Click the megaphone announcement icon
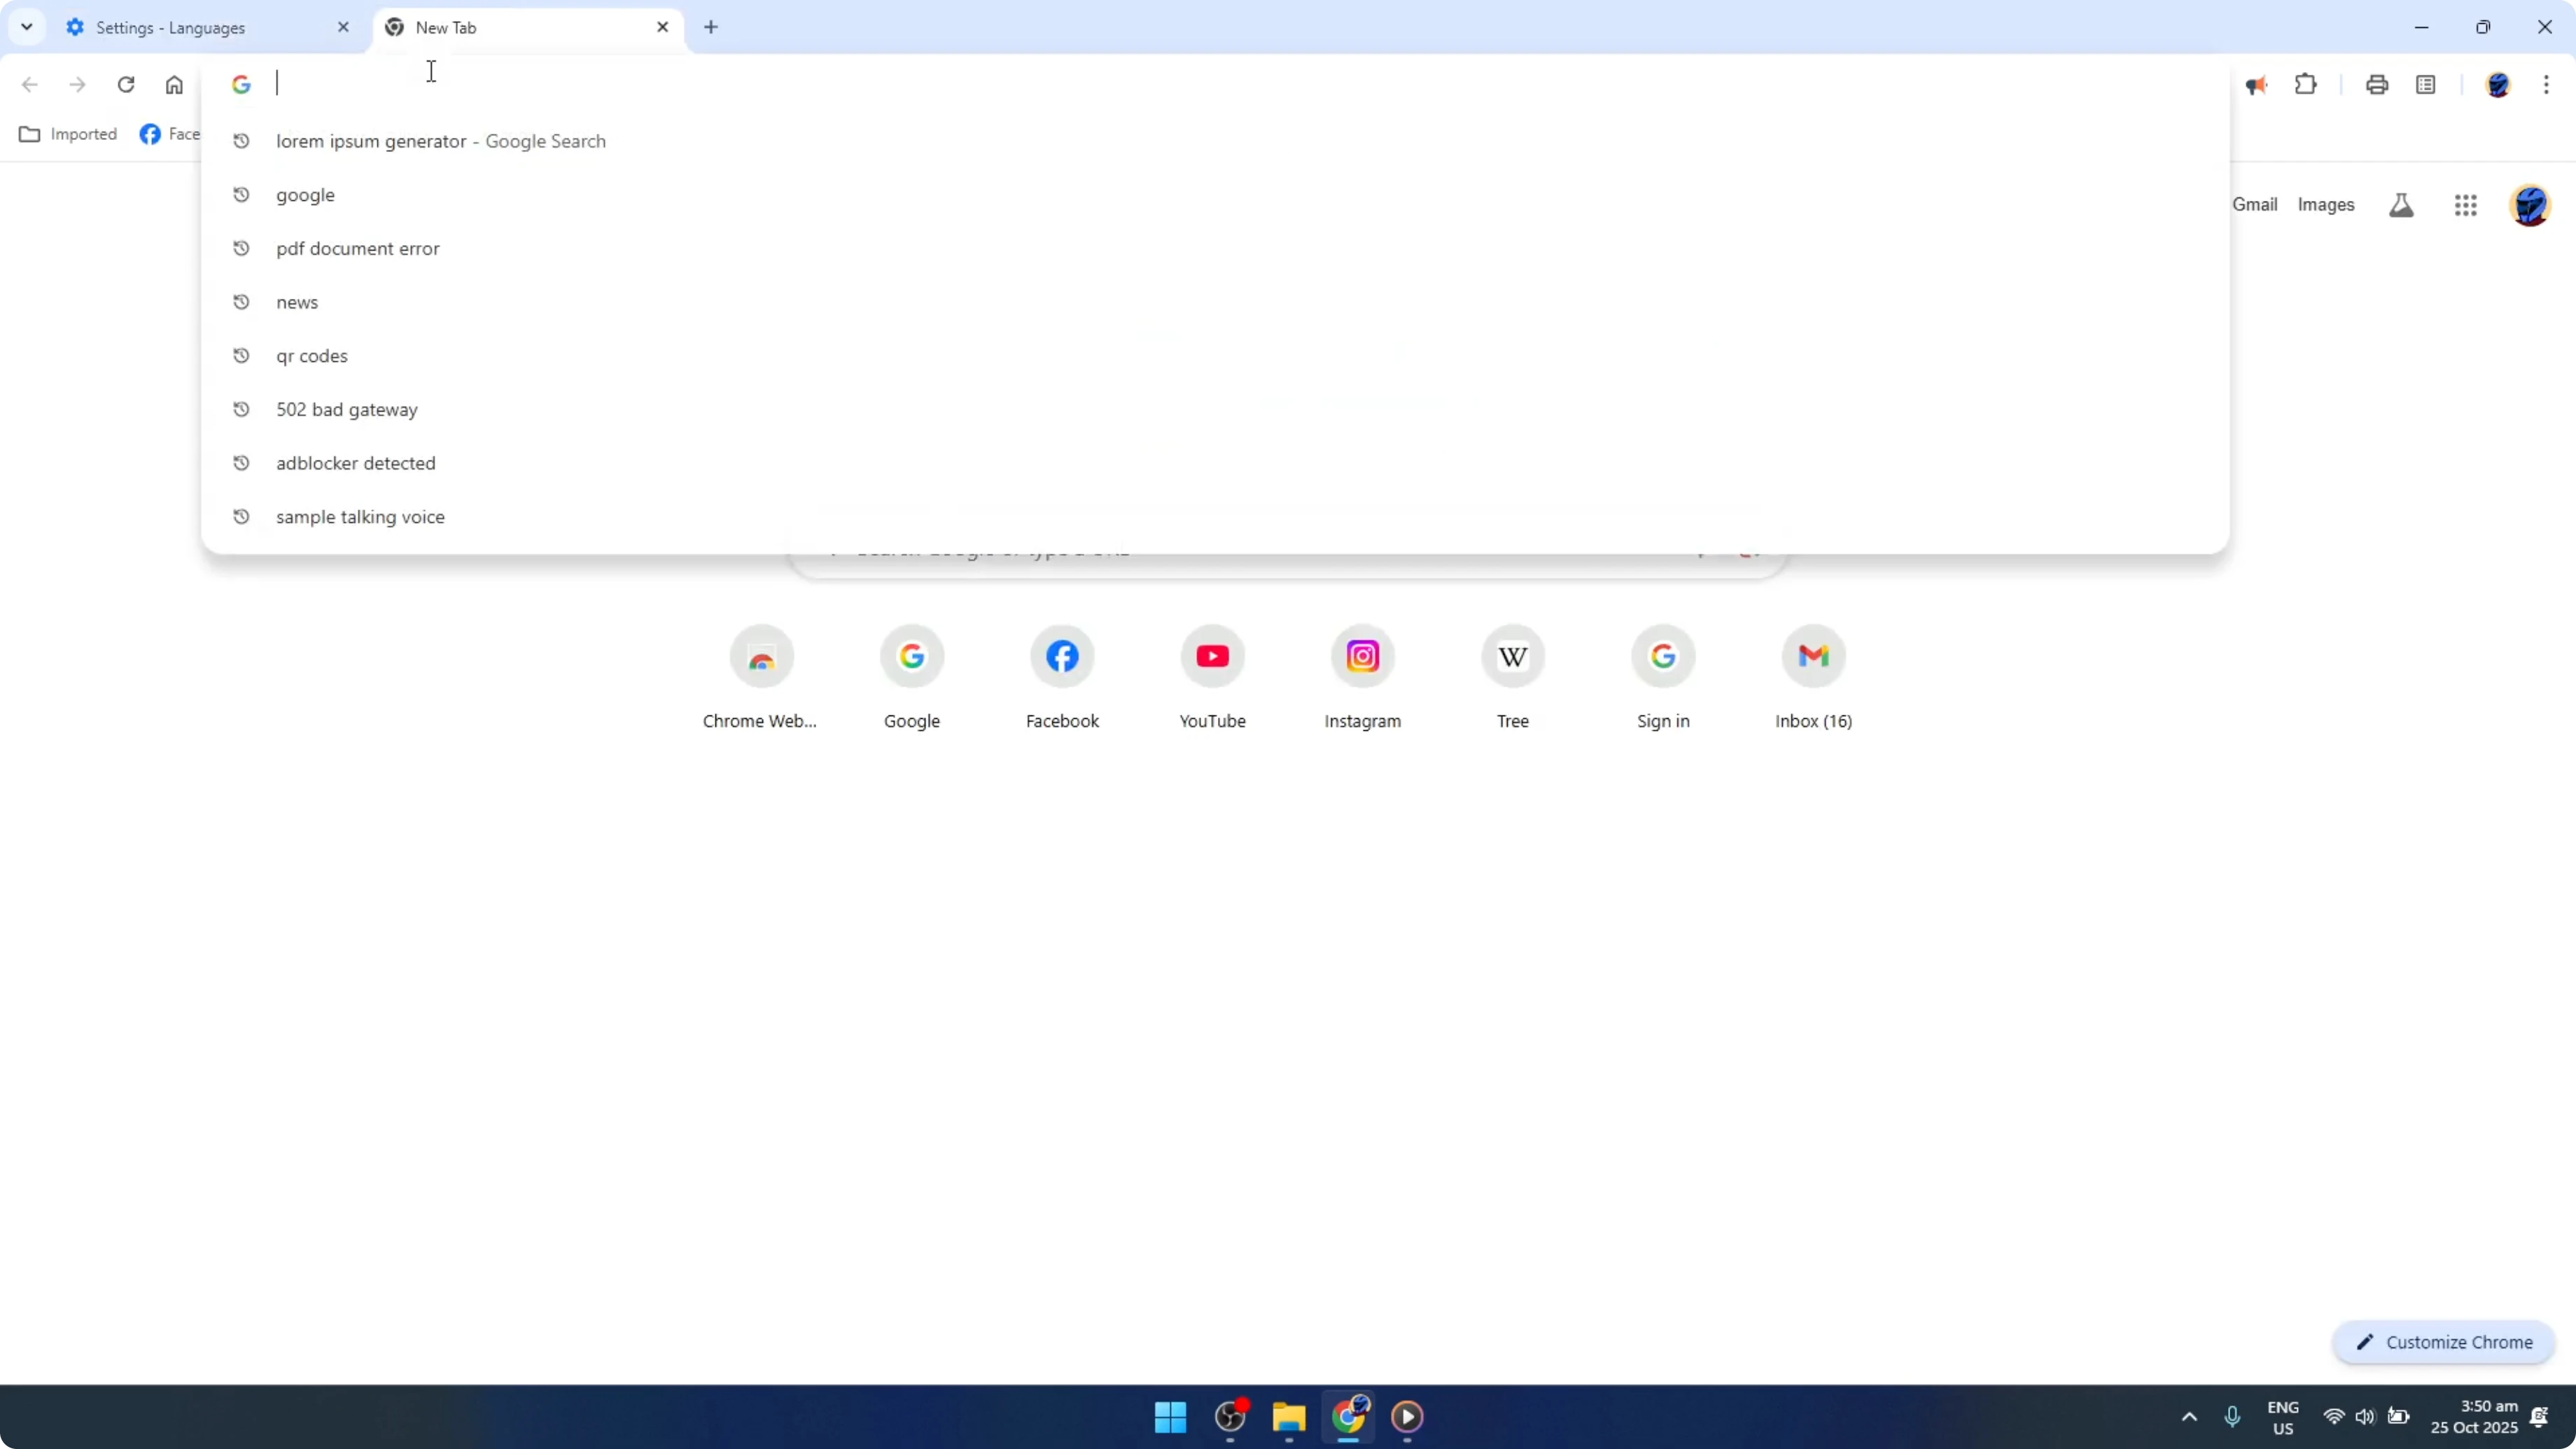The height and width of the screenshot is (1449, 2576). coord(2257,84)
